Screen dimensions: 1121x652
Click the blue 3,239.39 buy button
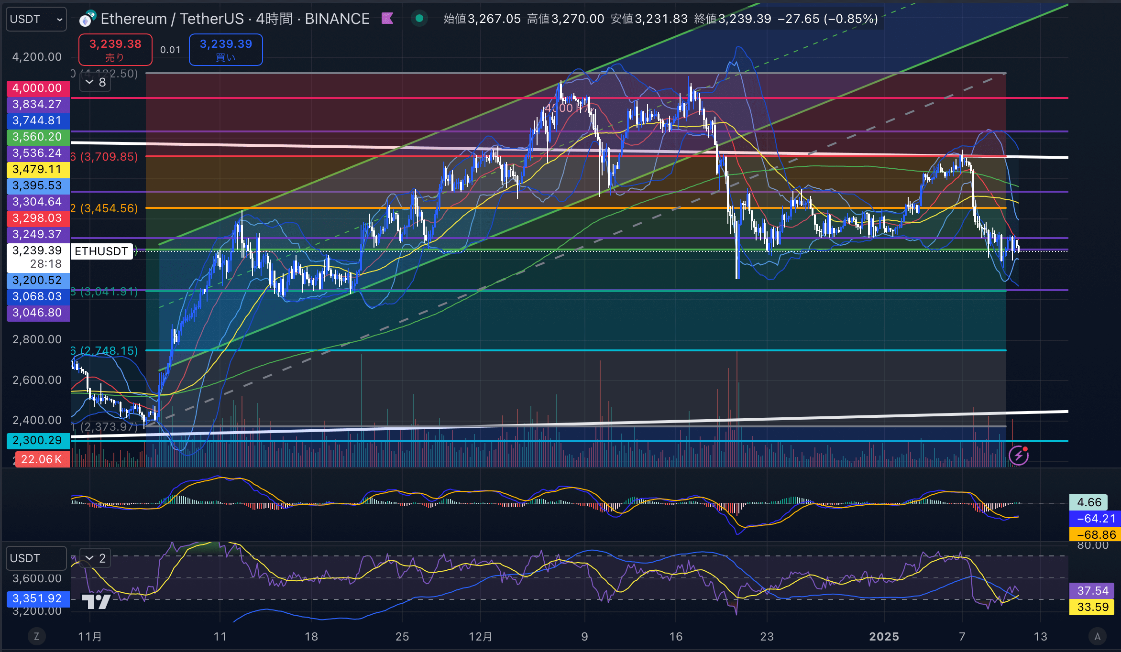(226, 50)
